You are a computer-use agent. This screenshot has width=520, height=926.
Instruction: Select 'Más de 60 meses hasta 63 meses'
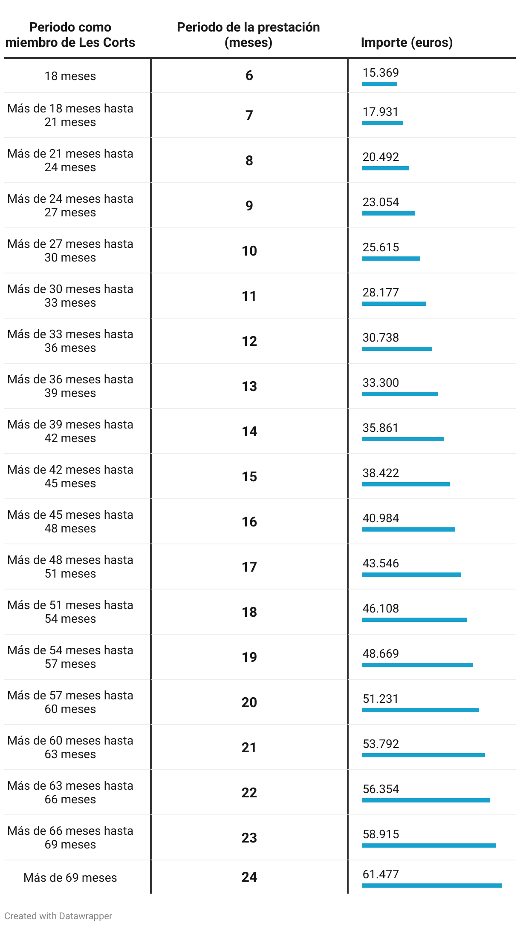point(70,747)
